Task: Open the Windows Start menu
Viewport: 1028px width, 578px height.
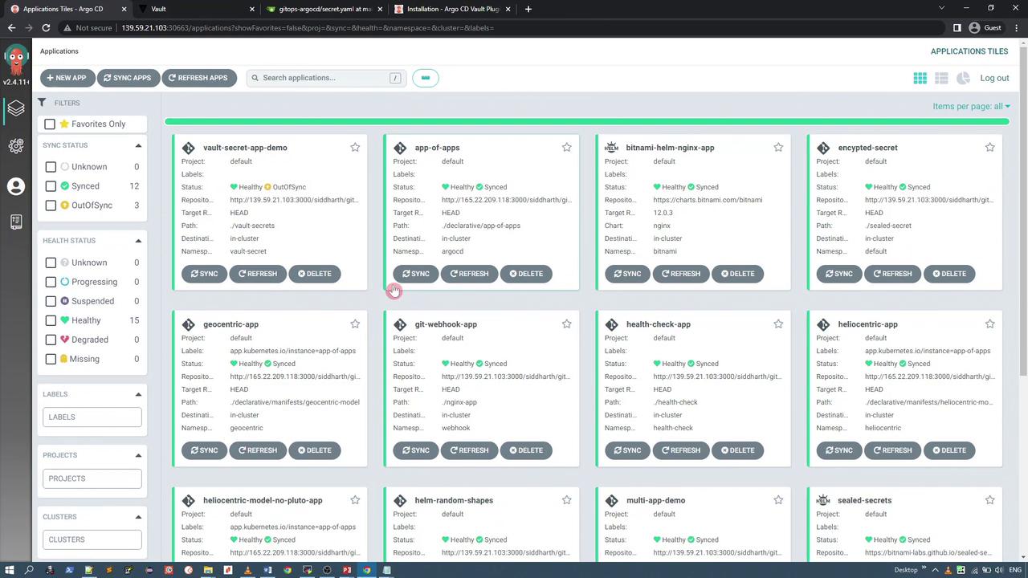Action: click(x=10, y=571)
